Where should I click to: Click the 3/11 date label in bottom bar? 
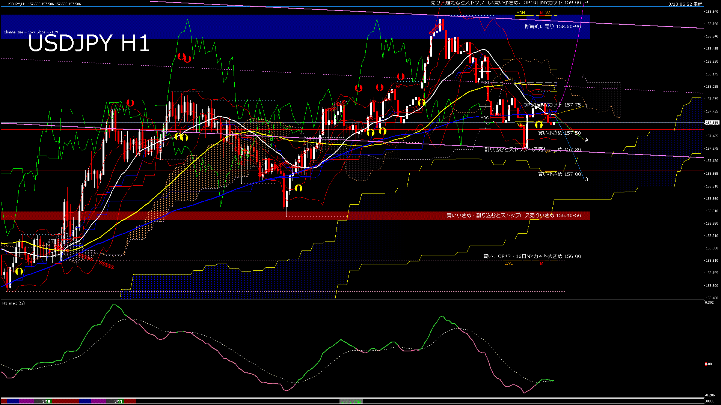pos(118,401)
